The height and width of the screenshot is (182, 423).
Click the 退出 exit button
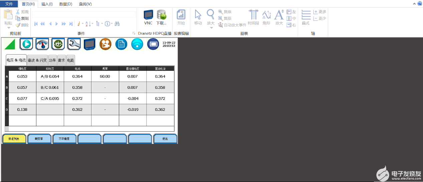pyautogui.click(x=165, y=139)
